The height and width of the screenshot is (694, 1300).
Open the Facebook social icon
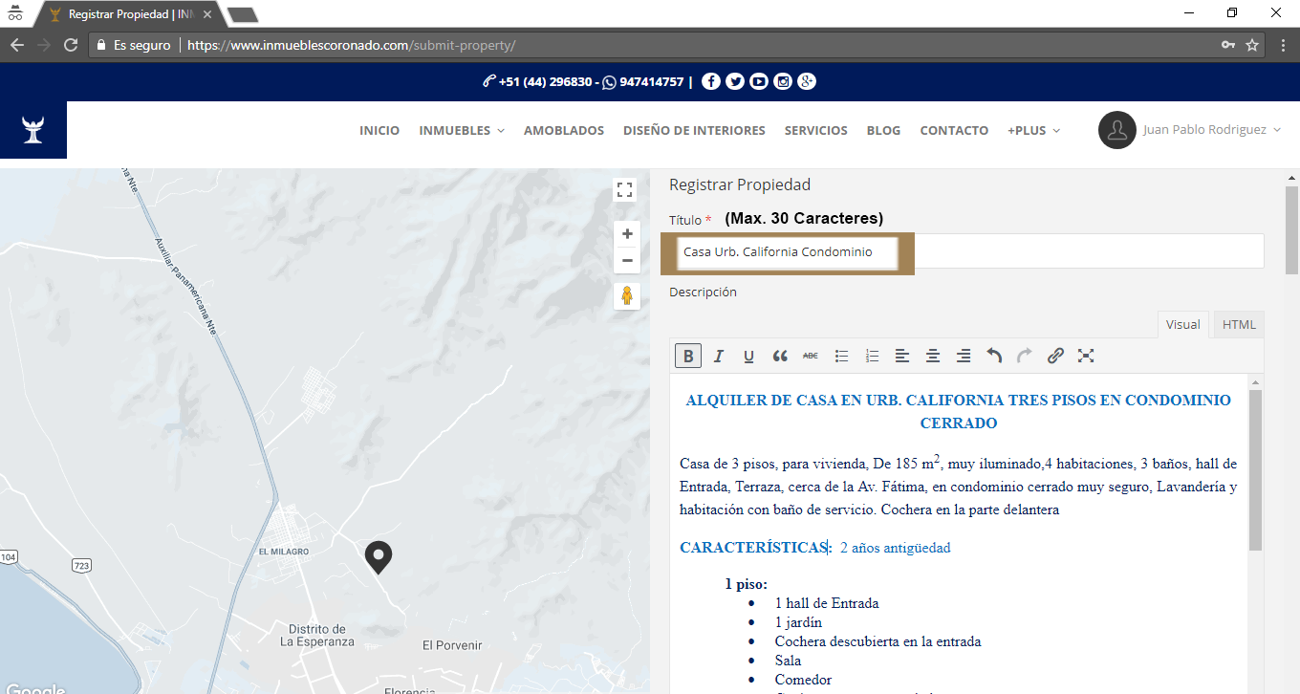(710, 82)
